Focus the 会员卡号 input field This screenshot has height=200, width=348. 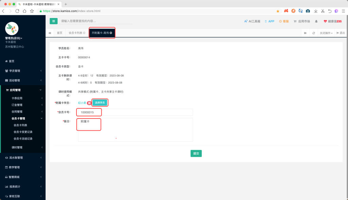click(135, 112)
